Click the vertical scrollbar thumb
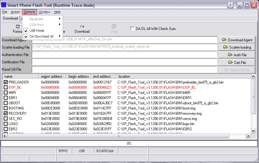The height and width of the screenshot is (163, 259). click(x=253, y=96)
